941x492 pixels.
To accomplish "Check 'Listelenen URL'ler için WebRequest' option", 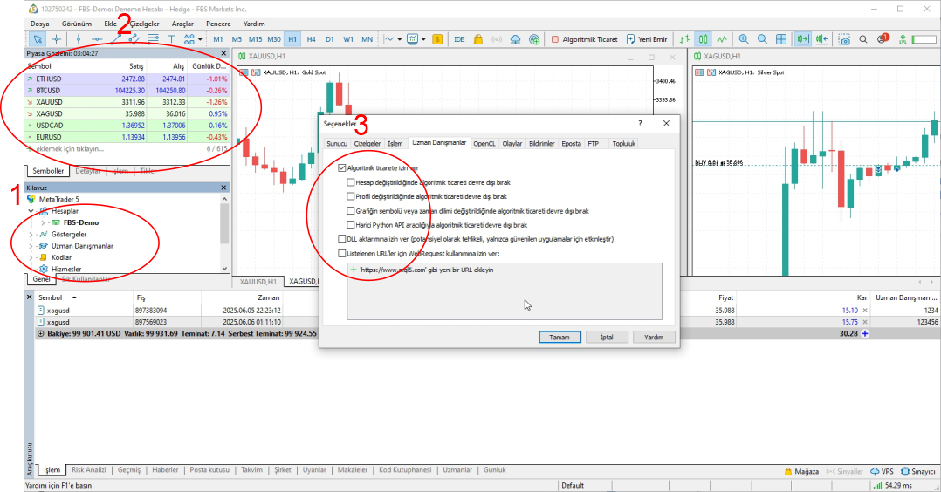I will [x=342, y=253].
